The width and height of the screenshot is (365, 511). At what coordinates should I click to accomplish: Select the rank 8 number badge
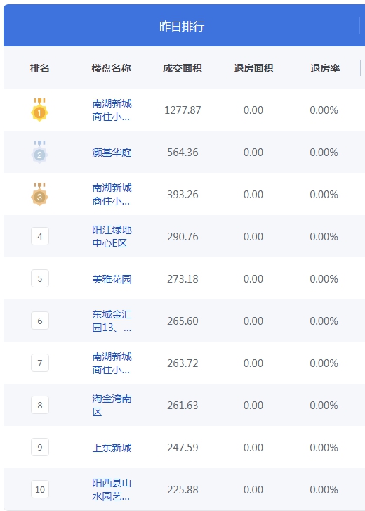pyautogui.click(x=40, y=405)
